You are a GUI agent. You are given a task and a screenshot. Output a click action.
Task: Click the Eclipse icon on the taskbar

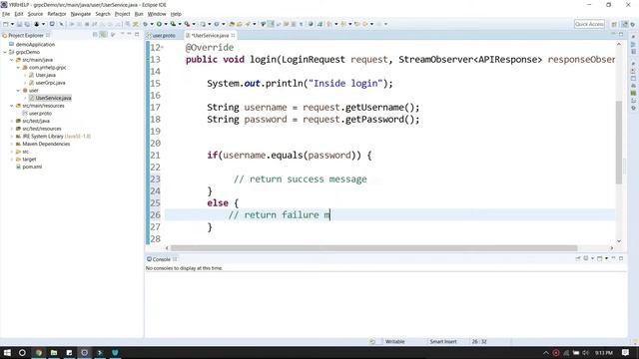pos(84,352)
